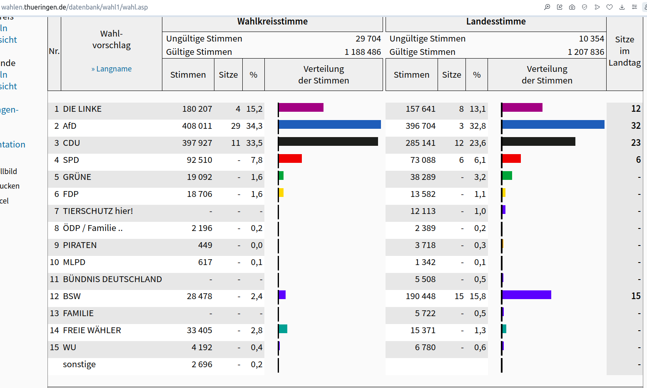This screenshot has width=647, height=388.
Task: Click the blue AfD Wahlkreisstimme bar
Action: tap(330, 124)
